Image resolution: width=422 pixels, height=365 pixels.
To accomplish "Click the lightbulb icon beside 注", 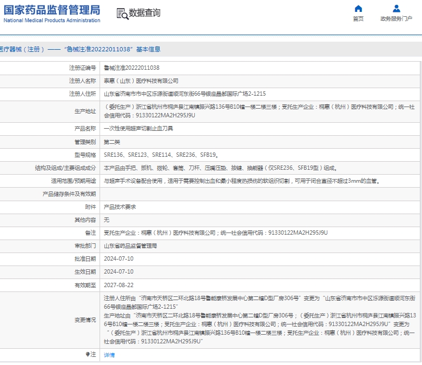I will coord(88,354).
